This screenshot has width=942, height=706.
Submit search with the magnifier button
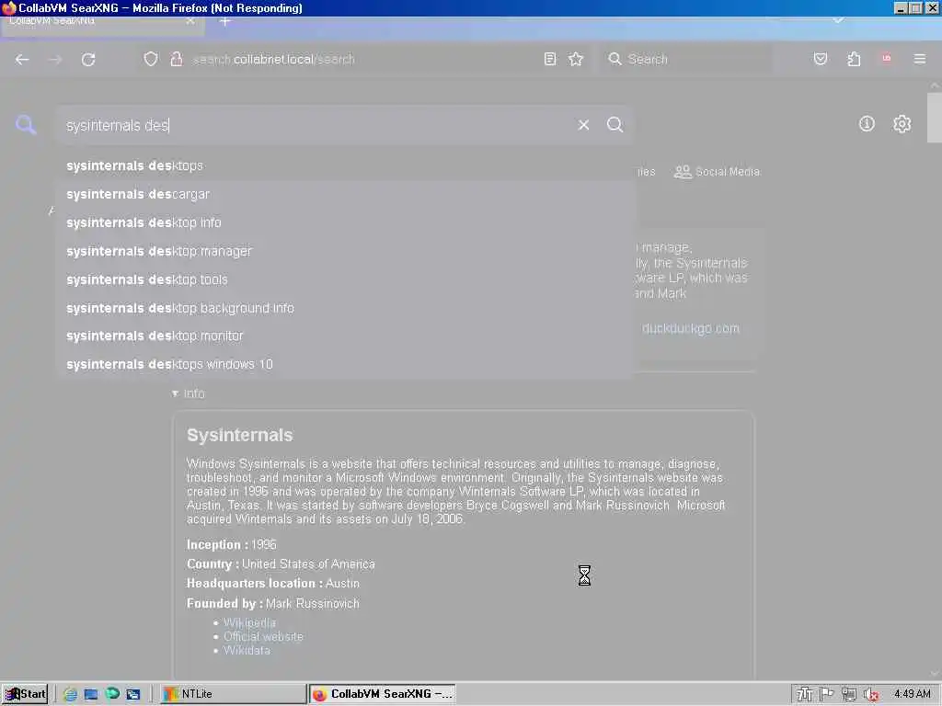615,124
